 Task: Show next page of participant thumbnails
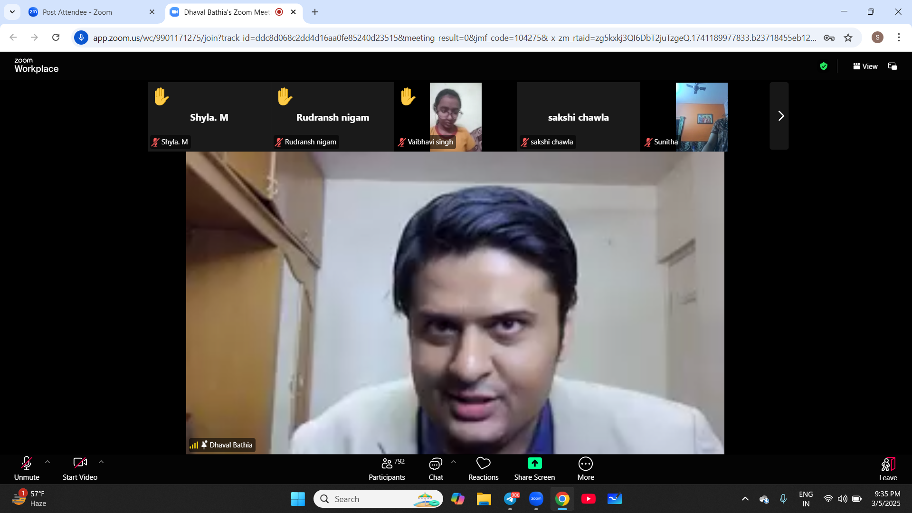779,116
